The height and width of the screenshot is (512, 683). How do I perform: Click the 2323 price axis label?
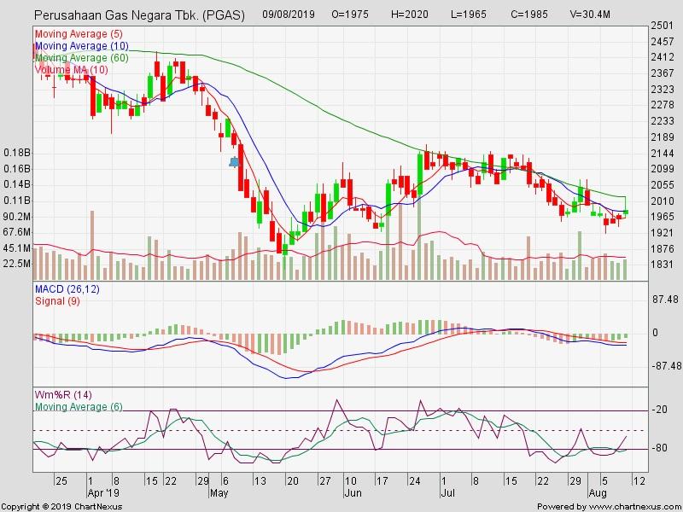point(663,90)
